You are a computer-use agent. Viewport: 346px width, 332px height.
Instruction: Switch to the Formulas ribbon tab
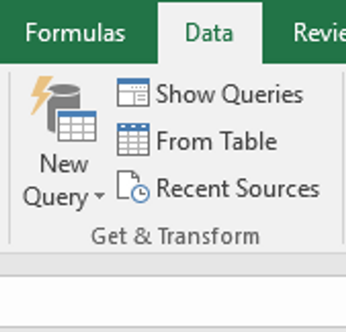[76, 33]
